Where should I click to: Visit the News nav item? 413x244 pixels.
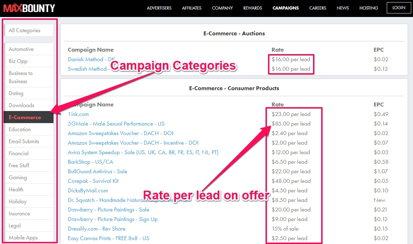[343, 8]
